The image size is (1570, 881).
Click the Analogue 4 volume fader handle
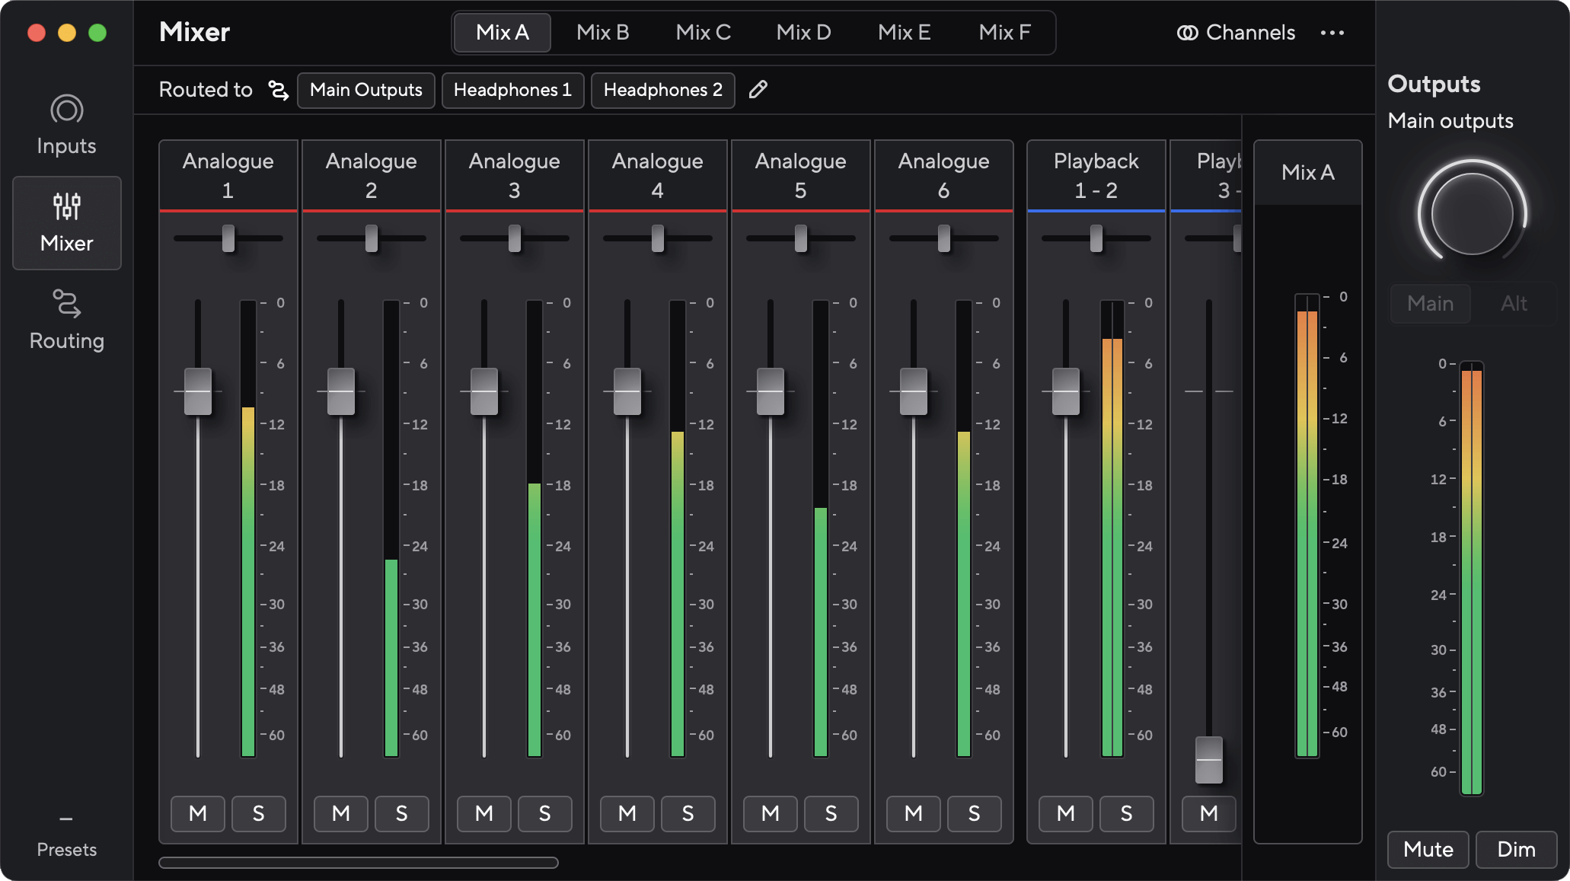(x=627, y=391)
